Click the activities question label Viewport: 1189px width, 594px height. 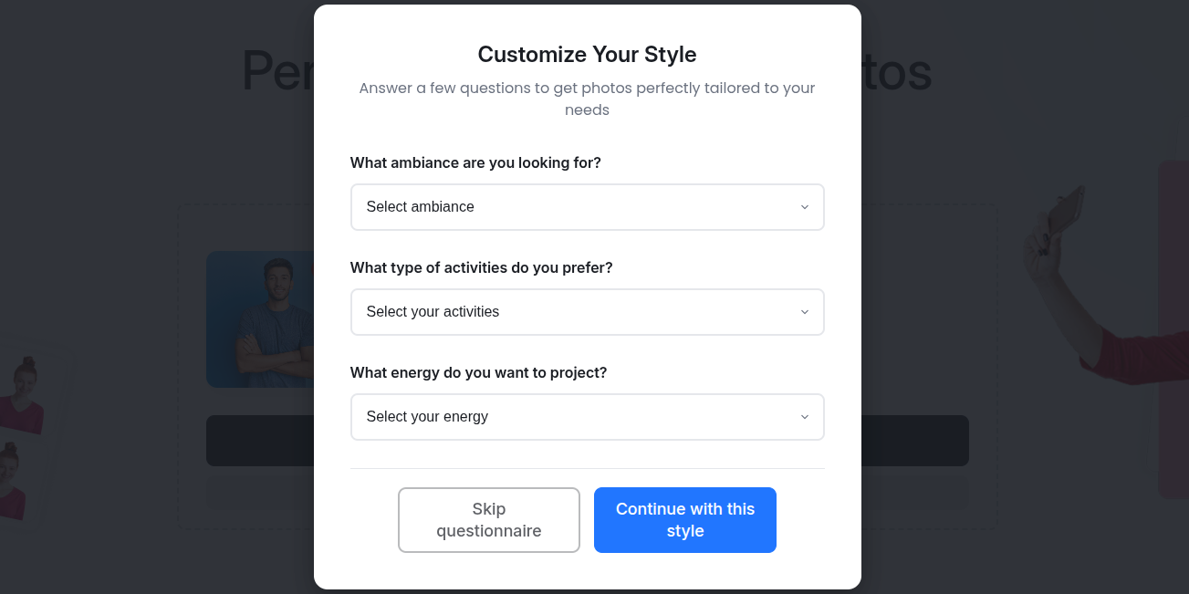481,267
